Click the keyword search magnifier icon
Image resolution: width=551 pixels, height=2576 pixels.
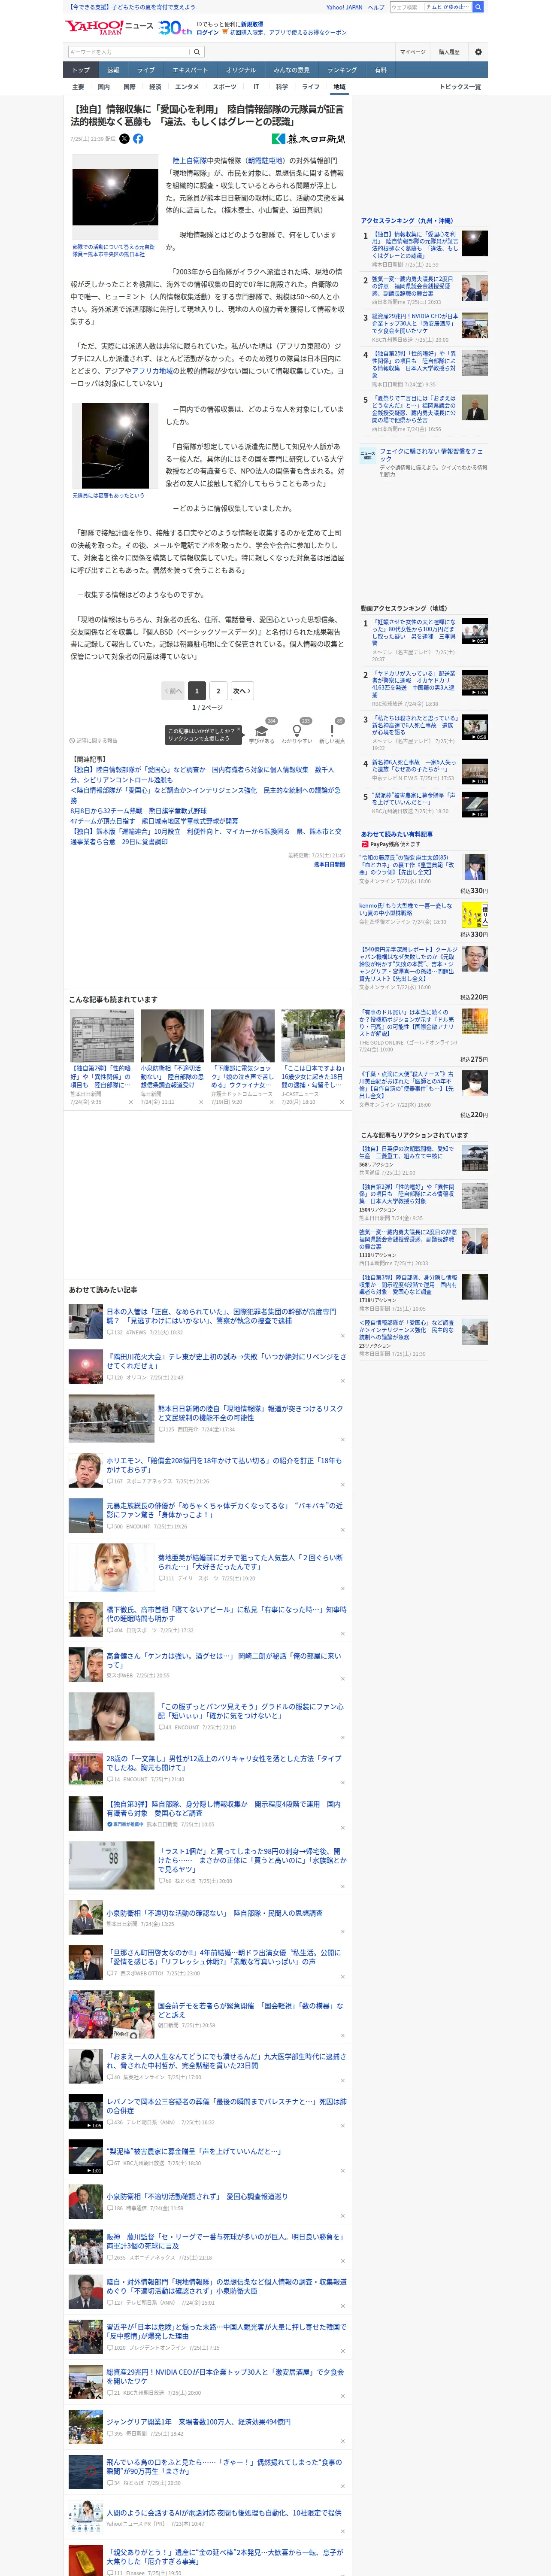[197, 52]
